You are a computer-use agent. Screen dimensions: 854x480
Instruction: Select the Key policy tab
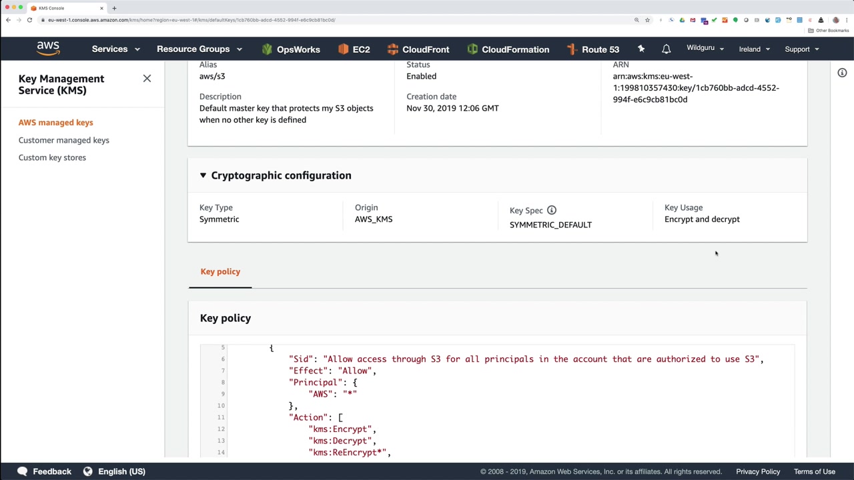(x=220, y=272)
